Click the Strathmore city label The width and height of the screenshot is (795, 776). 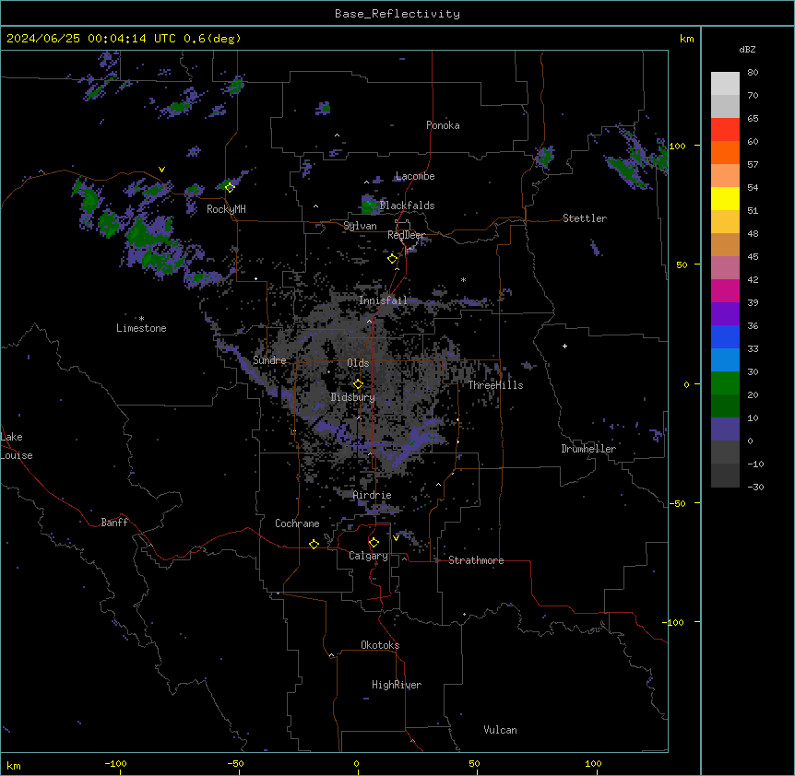point(476,560)
